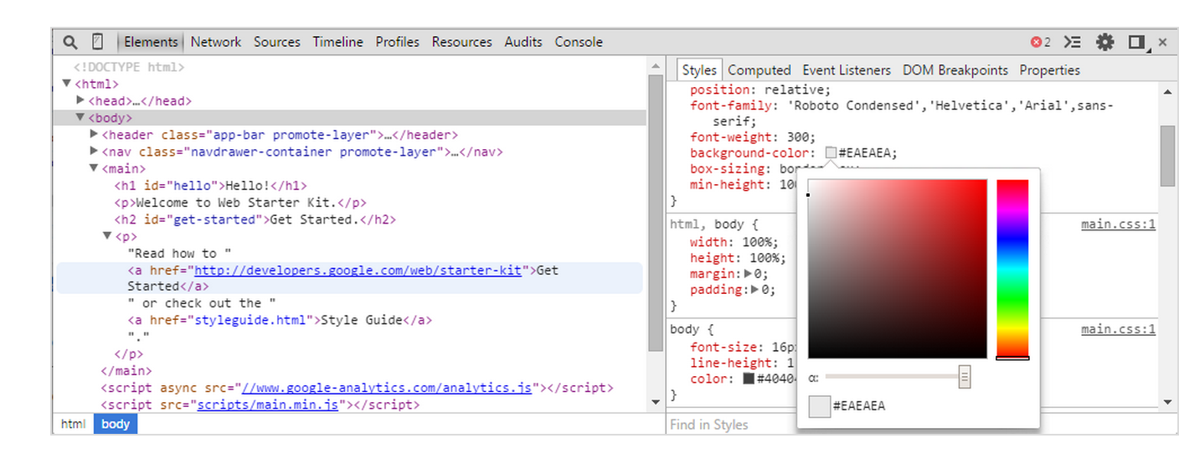Select html in the breadcrumb
Viewport: 1179px width, 464px height.
pos(74,424)
